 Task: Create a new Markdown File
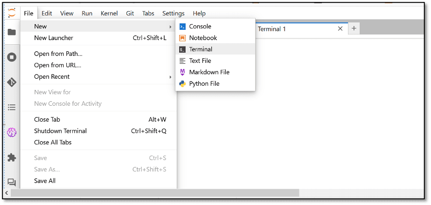209,72
